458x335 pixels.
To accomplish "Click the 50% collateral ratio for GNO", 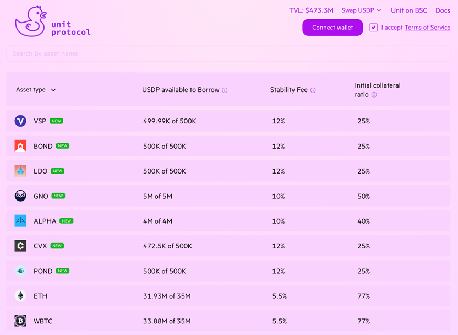I will click(x=364, y=196).
